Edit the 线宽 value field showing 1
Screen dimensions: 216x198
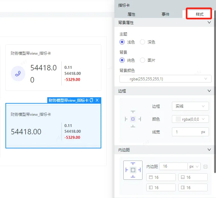(190, 132)
